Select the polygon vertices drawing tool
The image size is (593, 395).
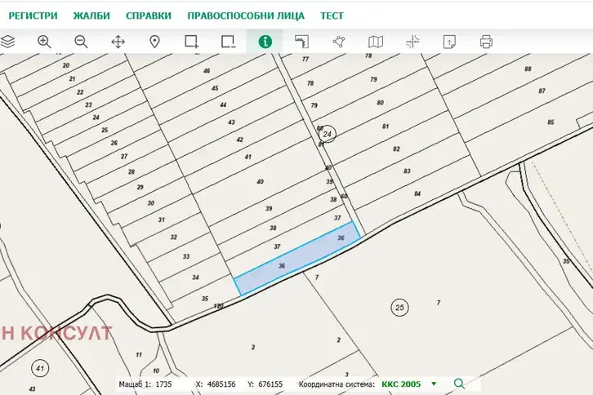point(339,42)
